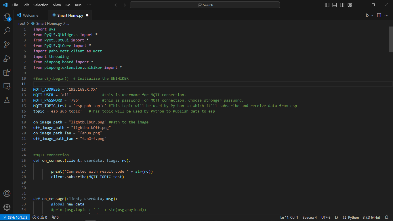Image resolution: width=393 pixels, height=221 pixels.
Task: Open the editor More Actions ellipsis menu
Action: click(x=386, y=15)
